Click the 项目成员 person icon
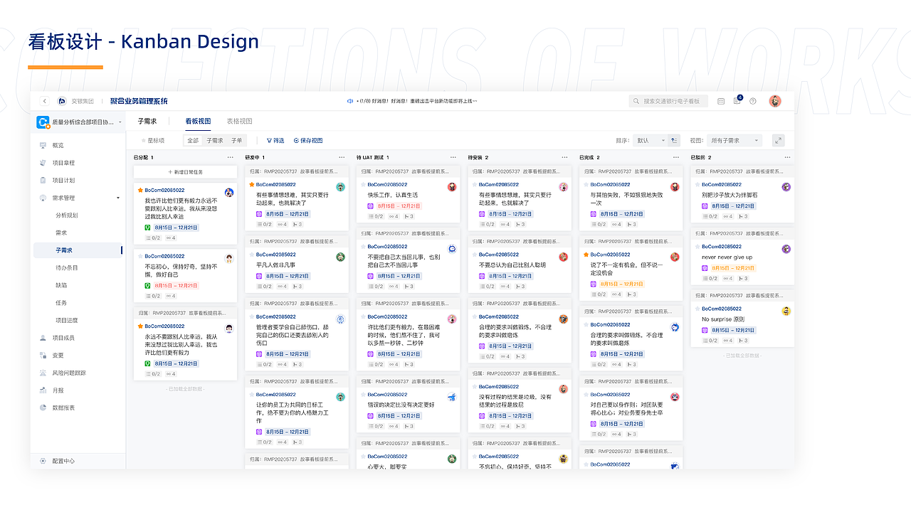The width and height of the screenshot is (911, 512). (x=43, y=338)
